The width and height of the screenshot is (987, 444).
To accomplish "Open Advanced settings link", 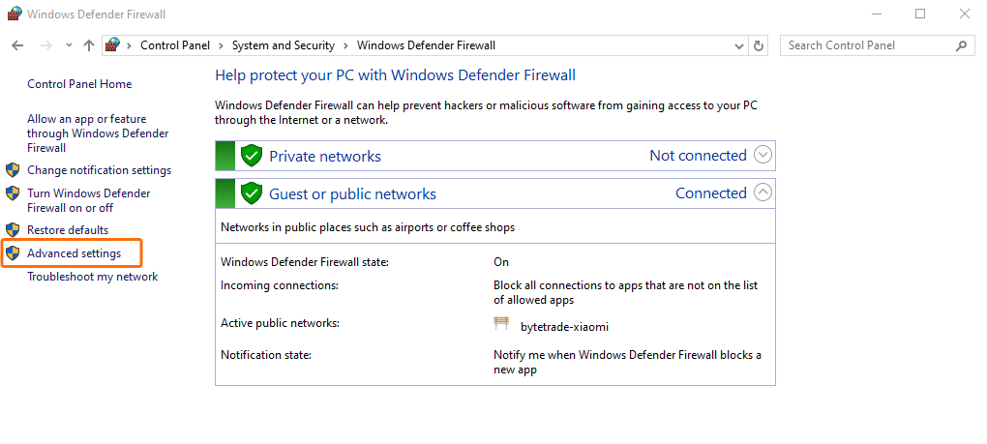I will coord(75,253).
